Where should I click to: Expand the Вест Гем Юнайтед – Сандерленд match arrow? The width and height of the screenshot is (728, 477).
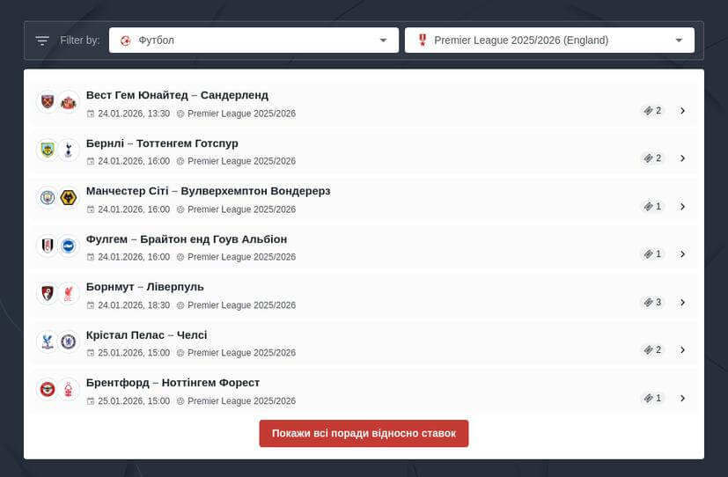[x=682, y=111]
